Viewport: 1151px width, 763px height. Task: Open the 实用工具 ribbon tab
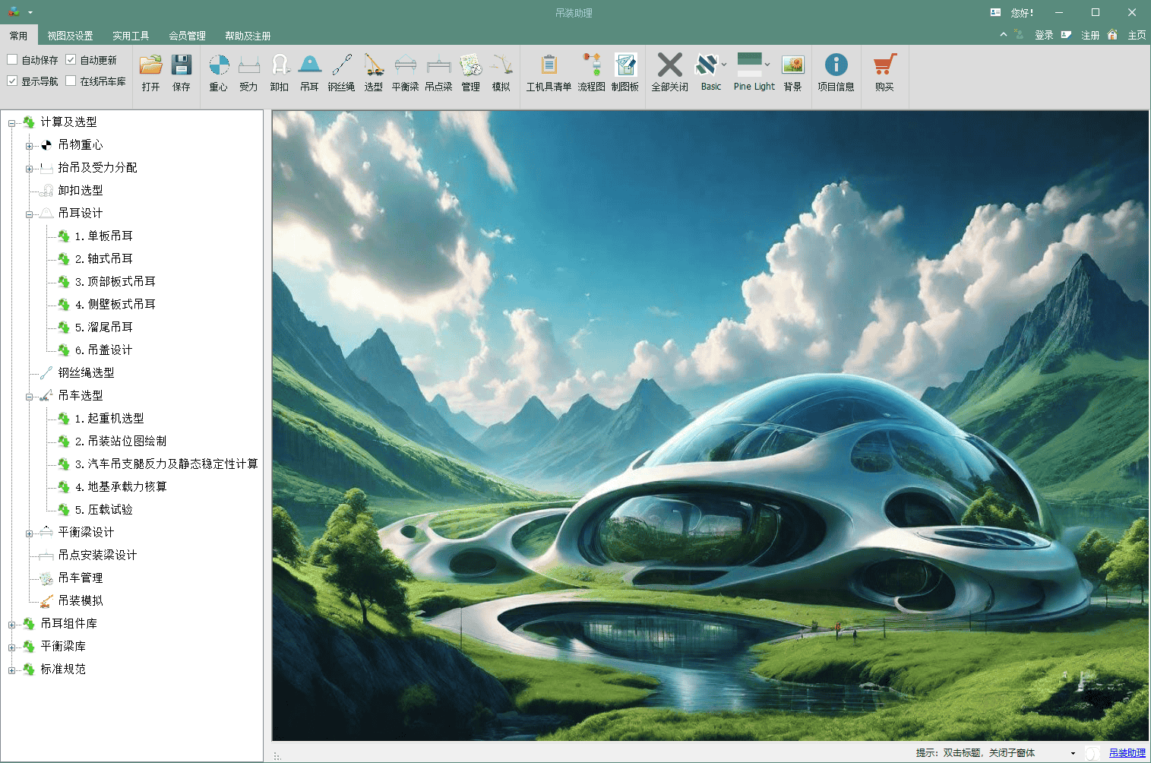point(131,36)
